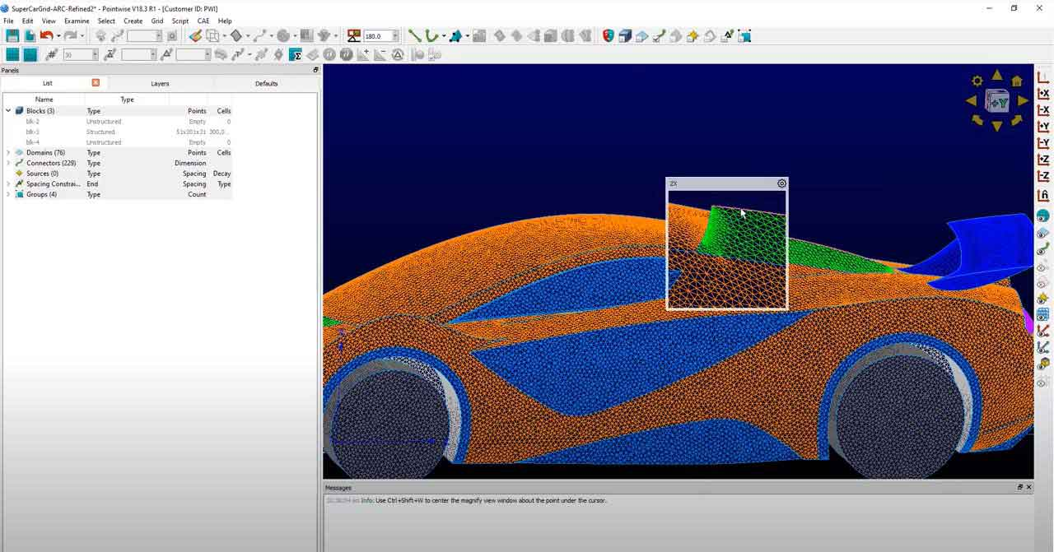This screenshot has width=1054, height=552.
Task: Select blk-3 in the Blocks list
Action: click(x=31, y=132)
